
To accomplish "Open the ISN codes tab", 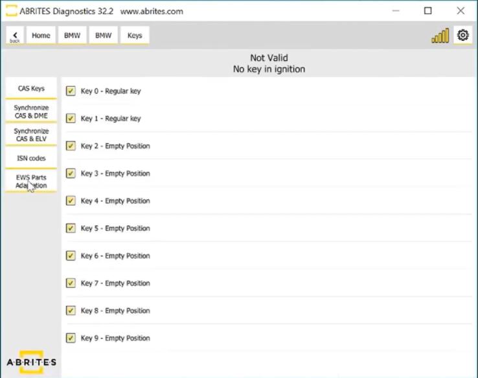I will [x=31, y=158].
